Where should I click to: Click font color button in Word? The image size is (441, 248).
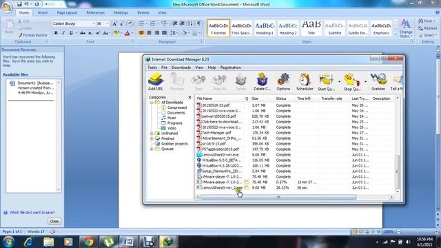click(x=127, y=33)
